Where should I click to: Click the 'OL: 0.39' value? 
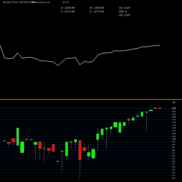point(124,15)
